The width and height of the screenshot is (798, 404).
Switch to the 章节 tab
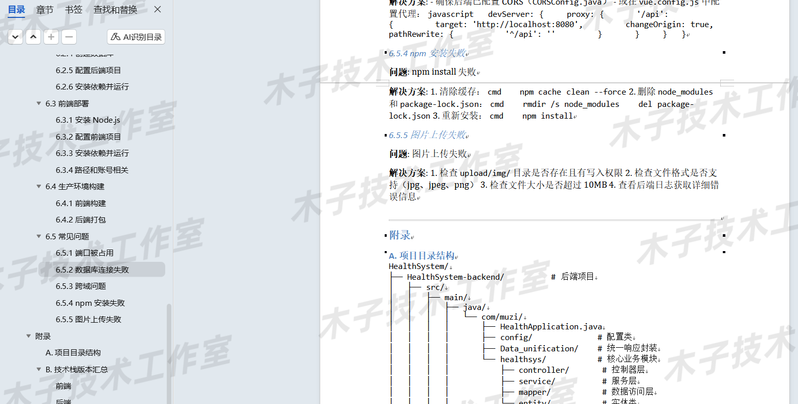coord(44,9)
